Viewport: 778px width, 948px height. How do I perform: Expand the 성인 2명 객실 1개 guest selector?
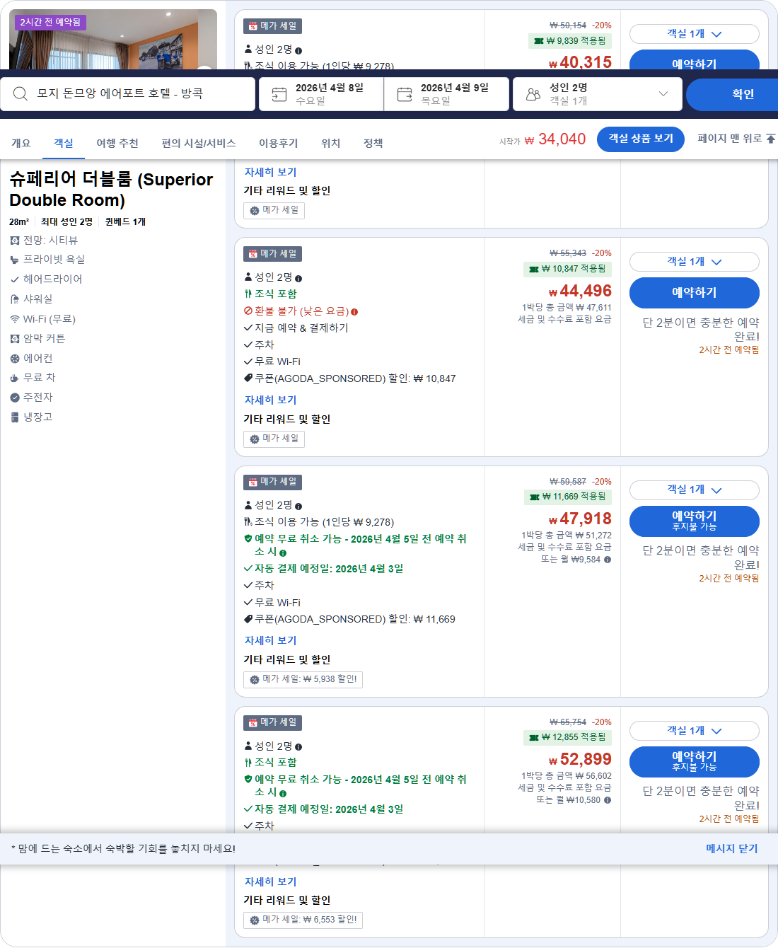pos(598,94)
